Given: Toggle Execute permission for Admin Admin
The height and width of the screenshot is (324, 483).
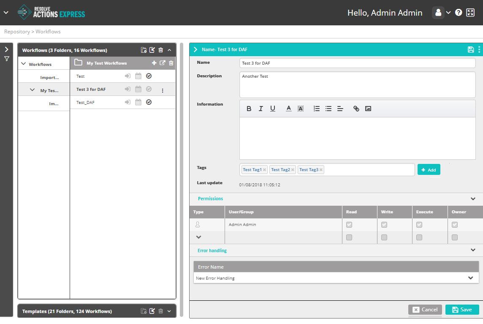Looking at the screenshot, I should [419, 225].
